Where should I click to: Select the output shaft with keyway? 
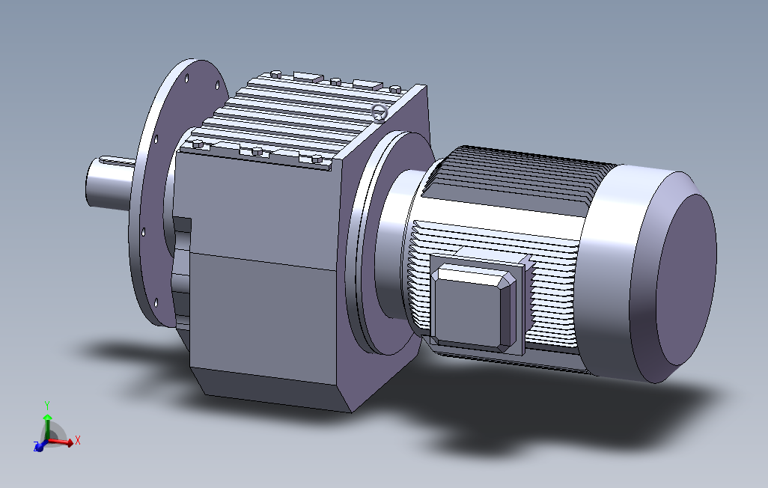click(110, 183)
